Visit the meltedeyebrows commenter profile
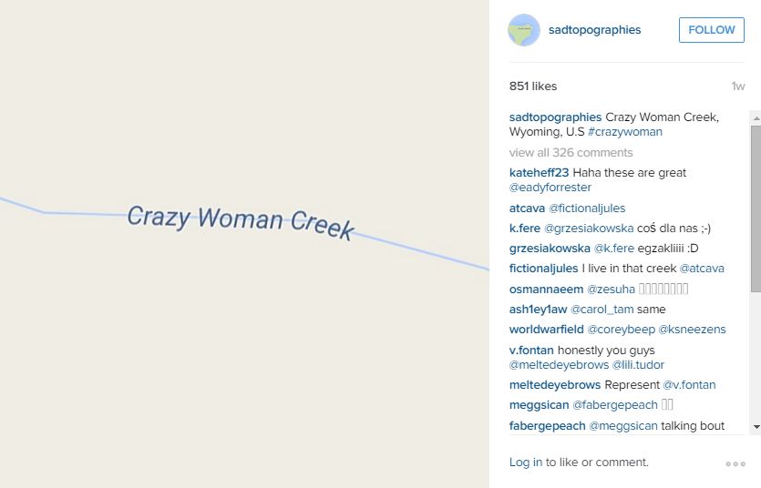 [x=555, y=385]
